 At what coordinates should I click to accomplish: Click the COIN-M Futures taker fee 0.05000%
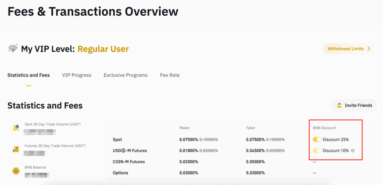pyautogui.click(x=255, y=161)
